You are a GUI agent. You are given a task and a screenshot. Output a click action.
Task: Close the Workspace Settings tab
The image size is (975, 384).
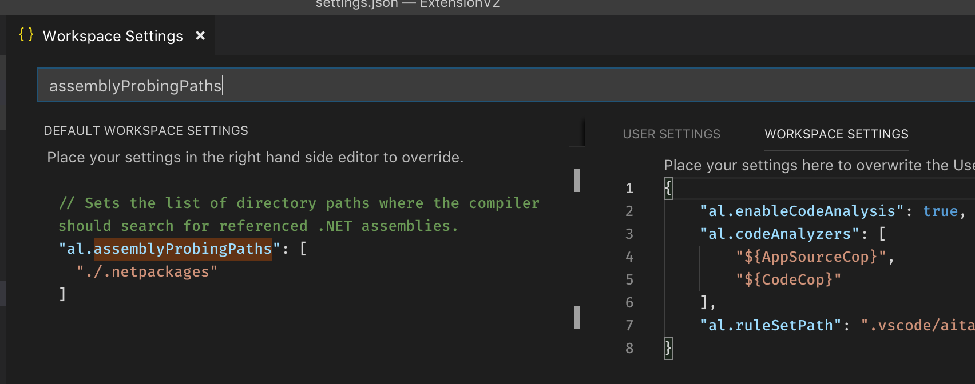(x=200, y=36)
